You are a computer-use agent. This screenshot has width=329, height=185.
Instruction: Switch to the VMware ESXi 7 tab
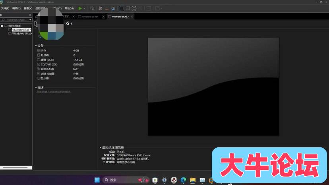click(120, 17)
